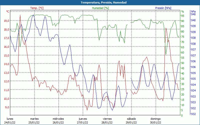Screen dimensions: 200x125
Task: Click the '35' humidity axis value
Action: point(183,79)
